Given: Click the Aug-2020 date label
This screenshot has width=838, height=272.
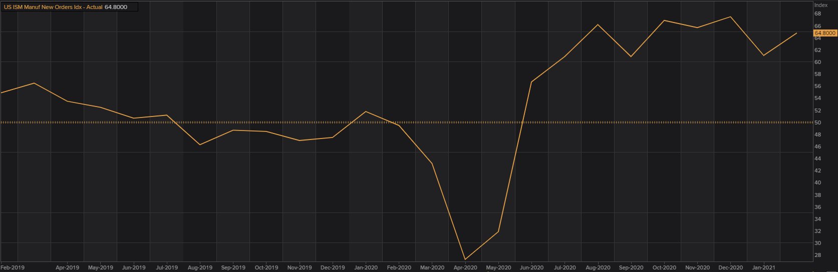Looking at the screenshot, I should click(x=598, y=267).
